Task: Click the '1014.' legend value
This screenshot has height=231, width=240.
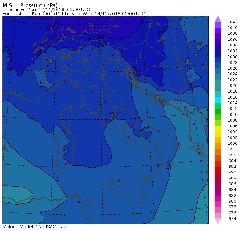Action: pyautogui.click(x=233, y=103)
